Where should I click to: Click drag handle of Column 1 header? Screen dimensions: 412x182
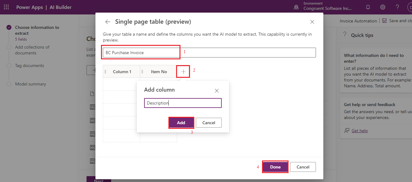pos(105,72)
